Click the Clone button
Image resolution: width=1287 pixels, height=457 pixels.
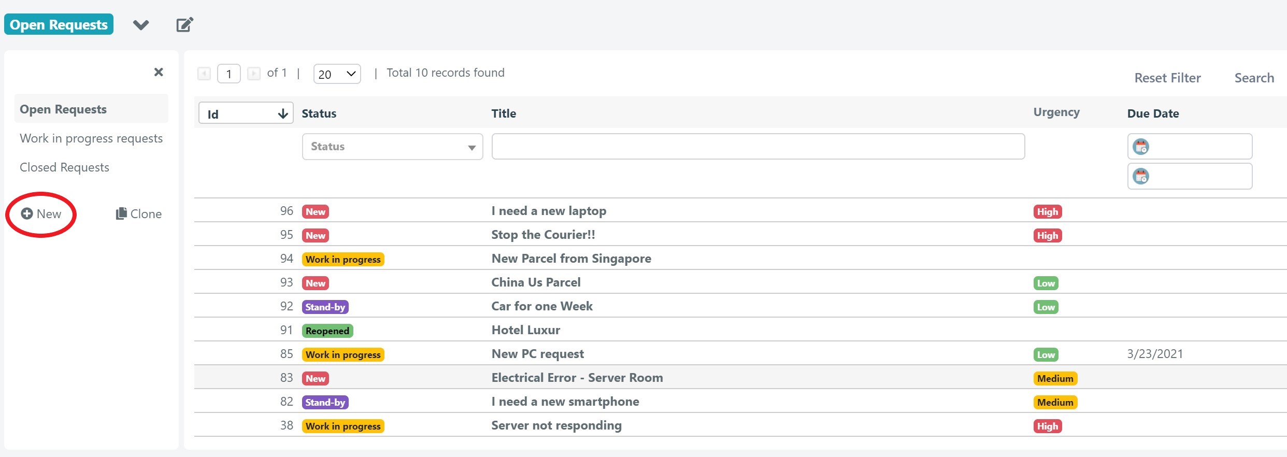(x=138, y=214)
